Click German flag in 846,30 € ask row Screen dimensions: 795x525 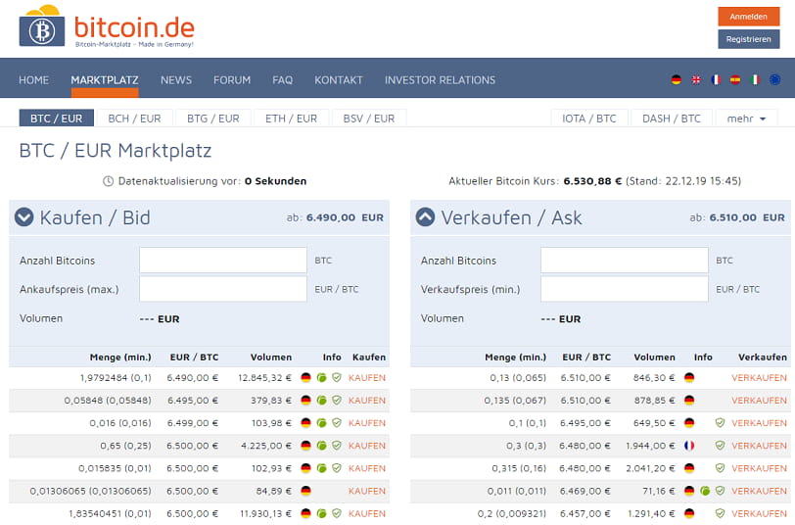click(x=689, y=377)
